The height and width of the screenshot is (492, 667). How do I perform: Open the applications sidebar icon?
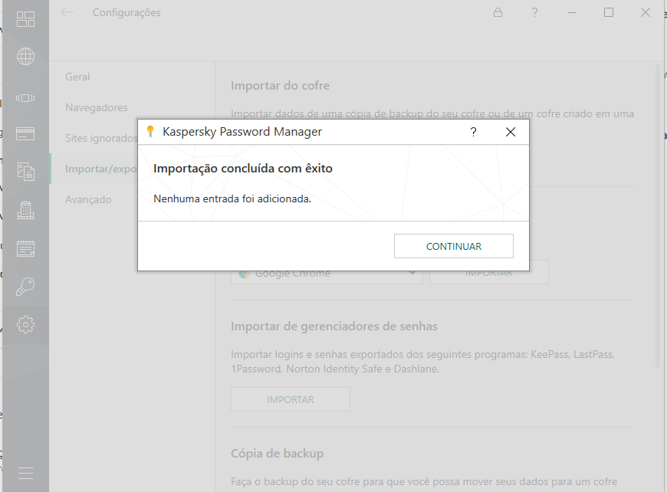(x=25, y=98)
